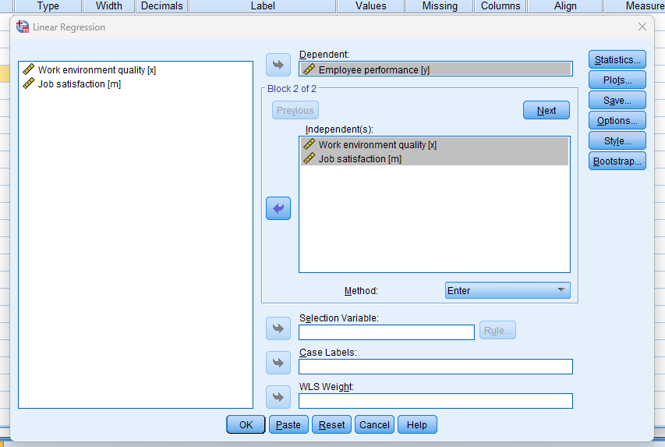
Task: Run the regression with OK
Action: (x=246, y=425)
